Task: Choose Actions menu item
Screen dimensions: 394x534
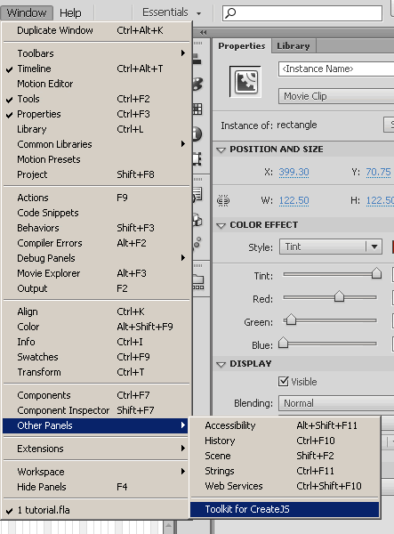Action: pyautogui.click(x=95, y=198)
